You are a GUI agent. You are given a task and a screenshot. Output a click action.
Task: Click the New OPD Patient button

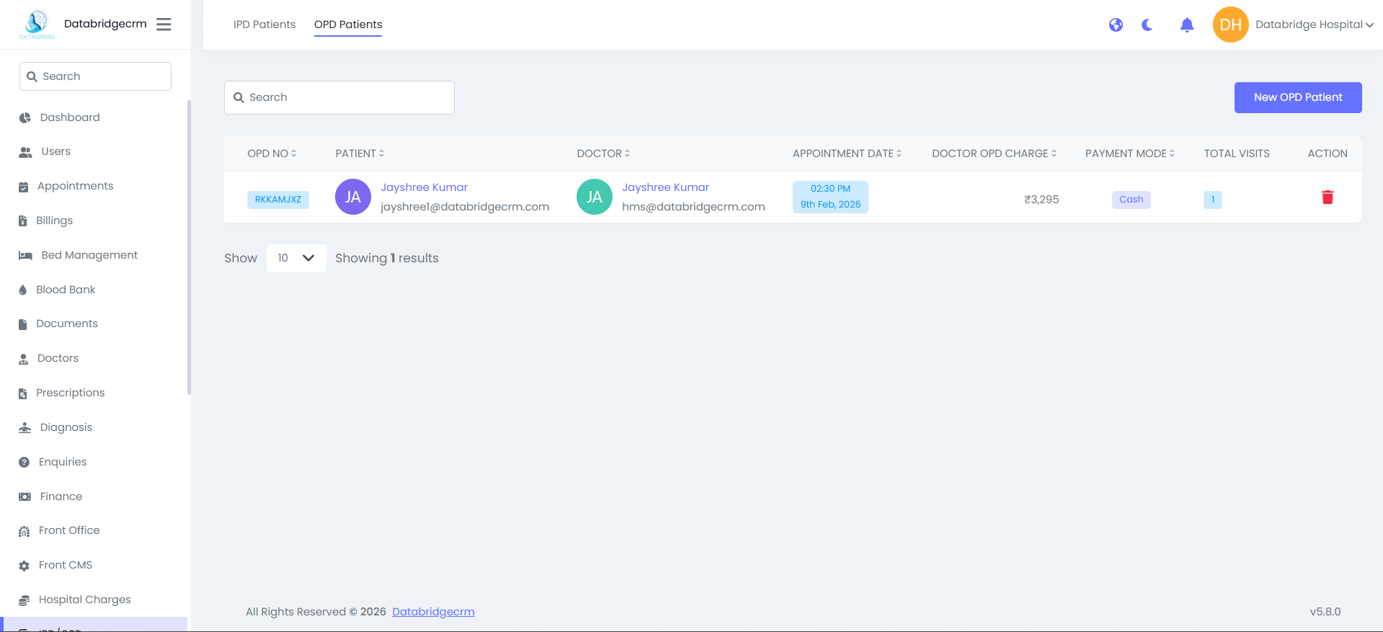1298,97
